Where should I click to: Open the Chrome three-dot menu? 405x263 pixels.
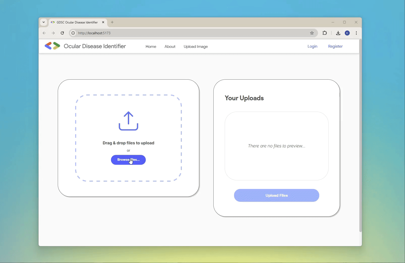coord(356,33)
